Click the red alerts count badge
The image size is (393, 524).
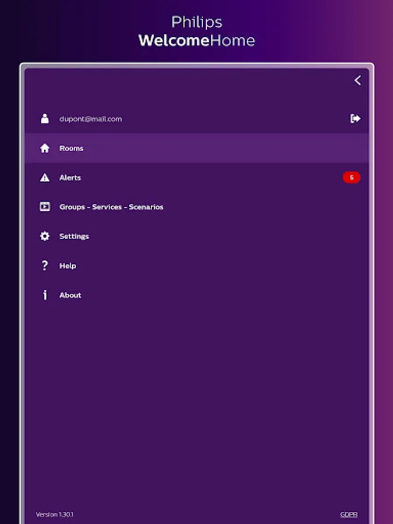(352, 178)
